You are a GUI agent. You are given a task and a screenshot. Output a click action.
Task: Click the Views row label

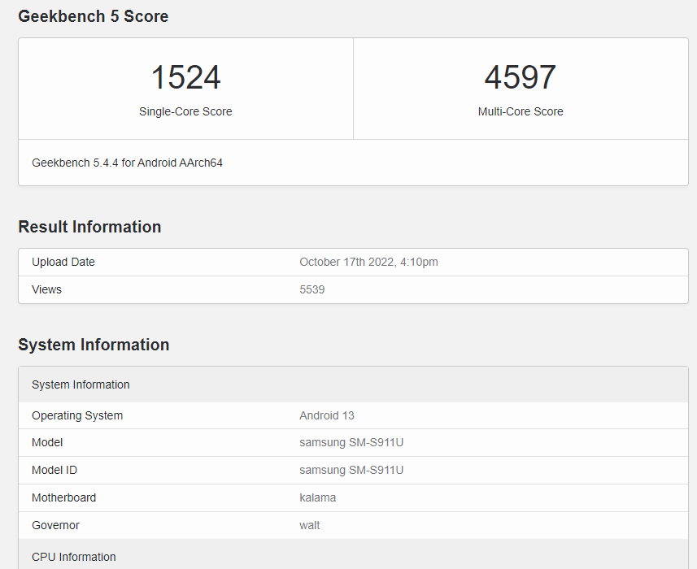[x=46, y=289]
